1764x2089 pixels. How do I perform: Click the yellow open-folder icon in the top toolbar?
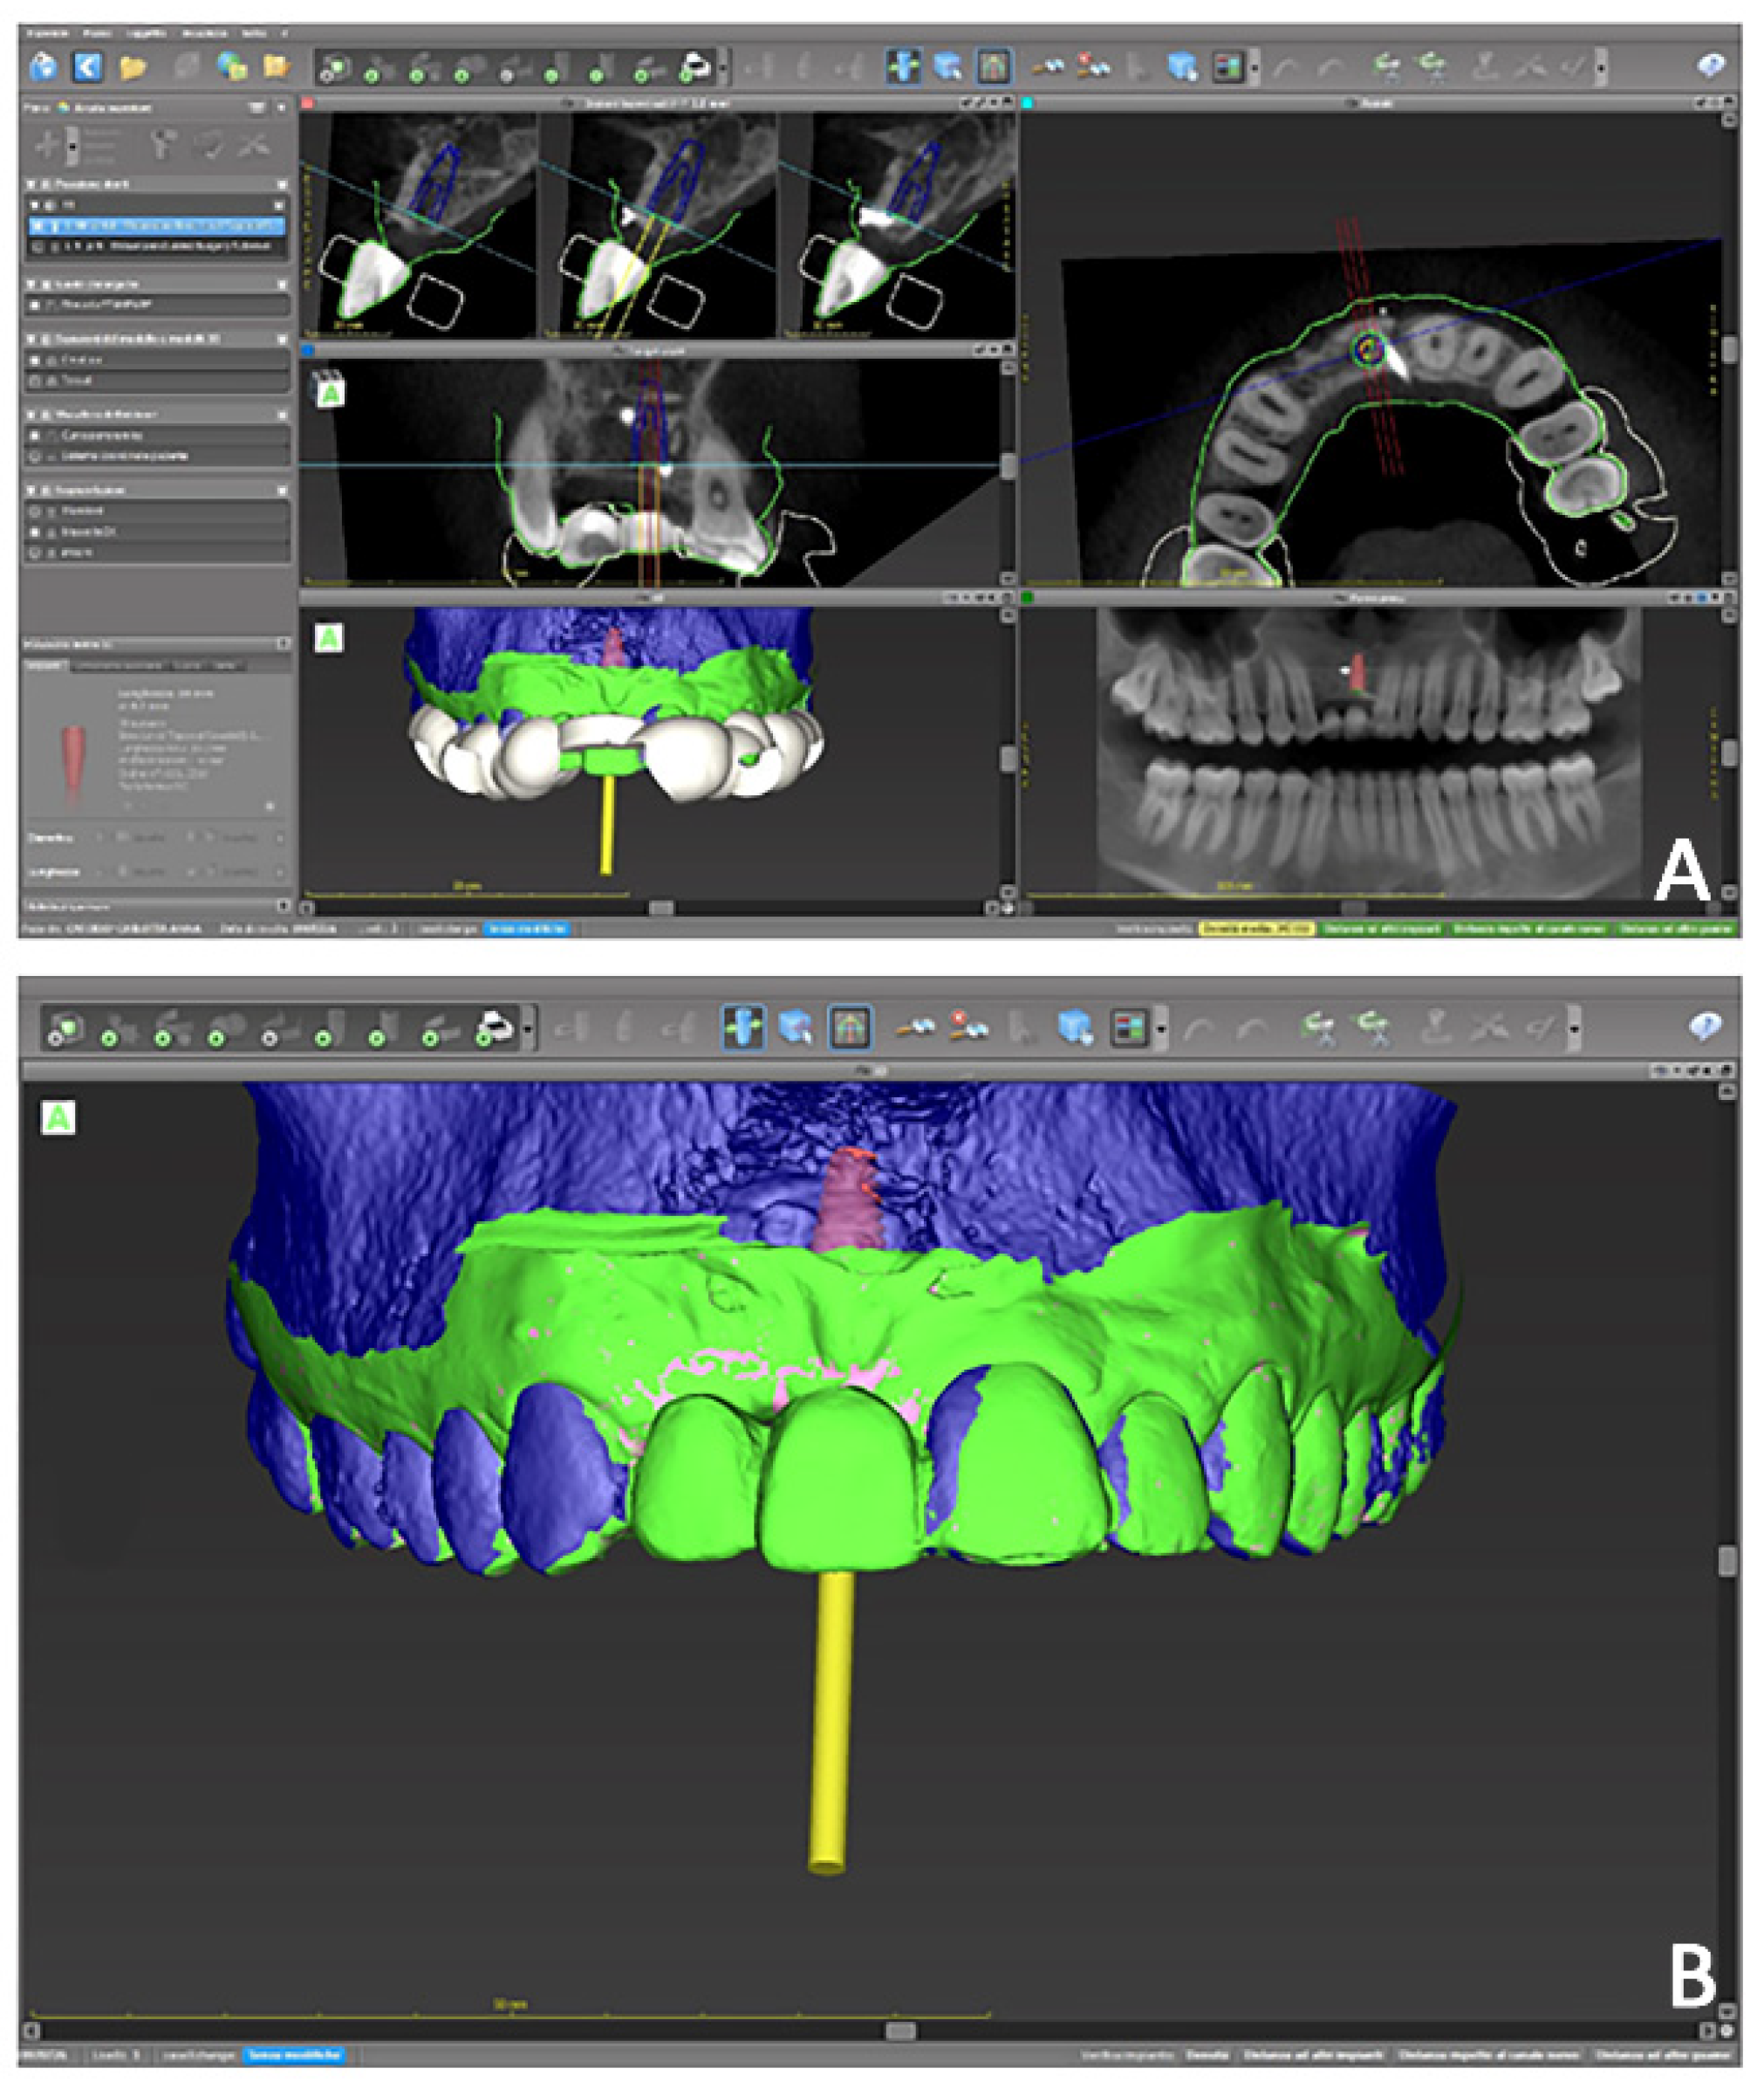click(x=133, y=68)
